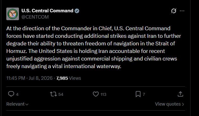Click the U.S. Central Command display name
Viewport: 199px width, 116px height.
click(x=47, y=11)
